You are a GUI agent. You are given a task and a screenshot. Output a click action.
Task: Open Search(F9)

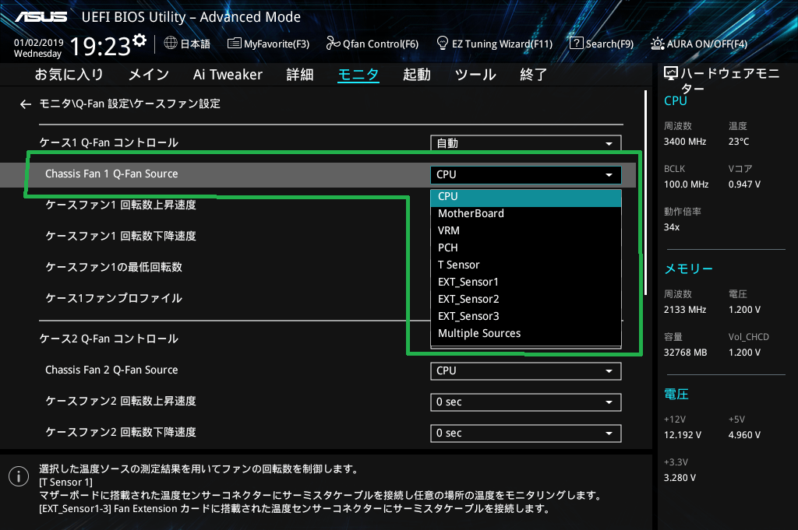[609, 44]
